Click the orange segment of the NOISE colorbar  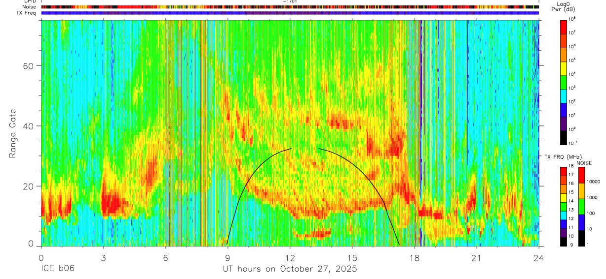coord(581,191)
